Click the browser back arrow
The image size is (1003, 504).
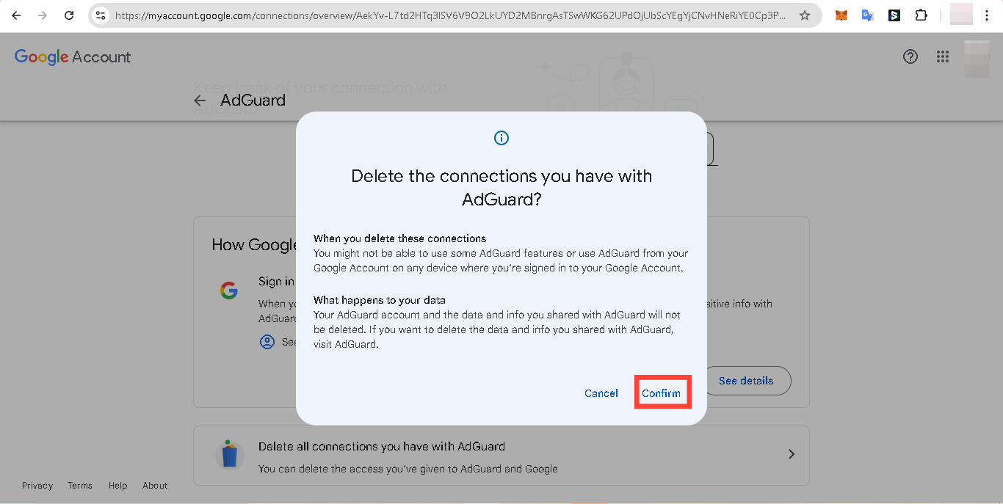tap(16, 15)
